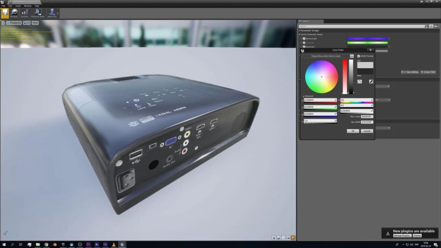Open the Show viewport menu
Viewport: 441px width, 248px height.
point(36,23)
